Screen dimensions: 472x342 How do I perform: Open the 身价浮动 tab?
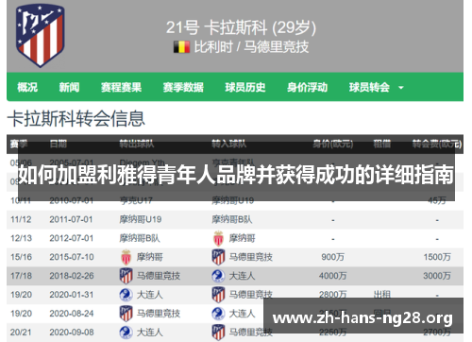pos(307,87)
